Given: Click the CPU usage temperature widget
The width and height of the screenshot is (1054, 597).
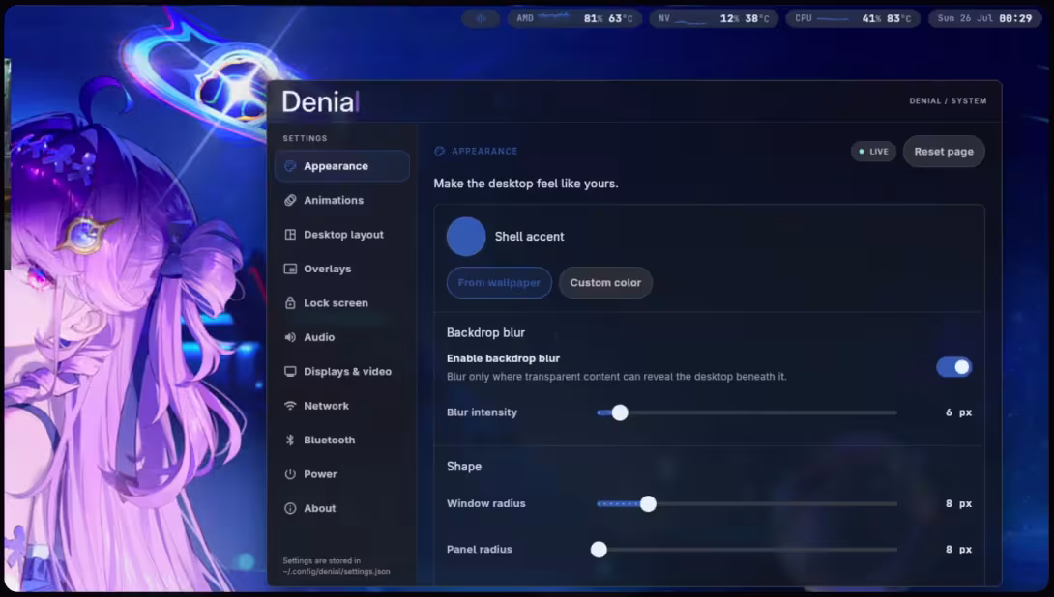Looking at the screenshot, I should (852, 18).
